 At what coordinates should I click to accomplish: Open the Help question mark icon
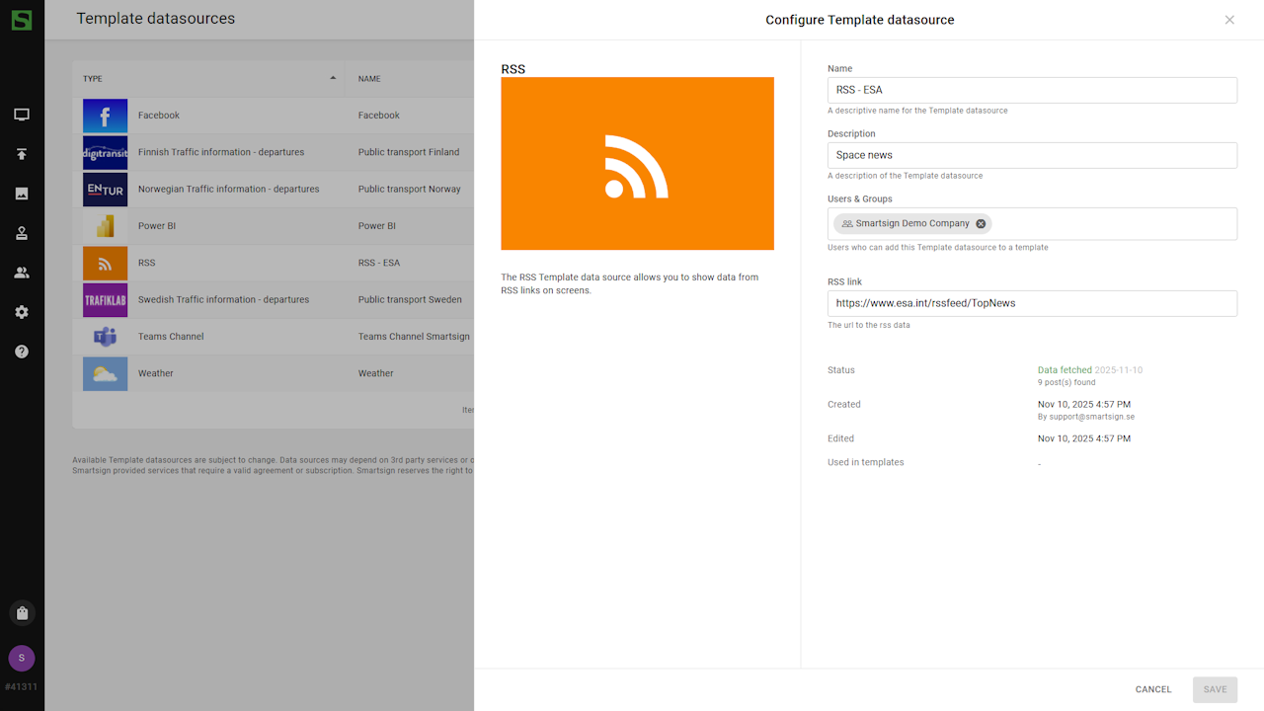(22, 352)
